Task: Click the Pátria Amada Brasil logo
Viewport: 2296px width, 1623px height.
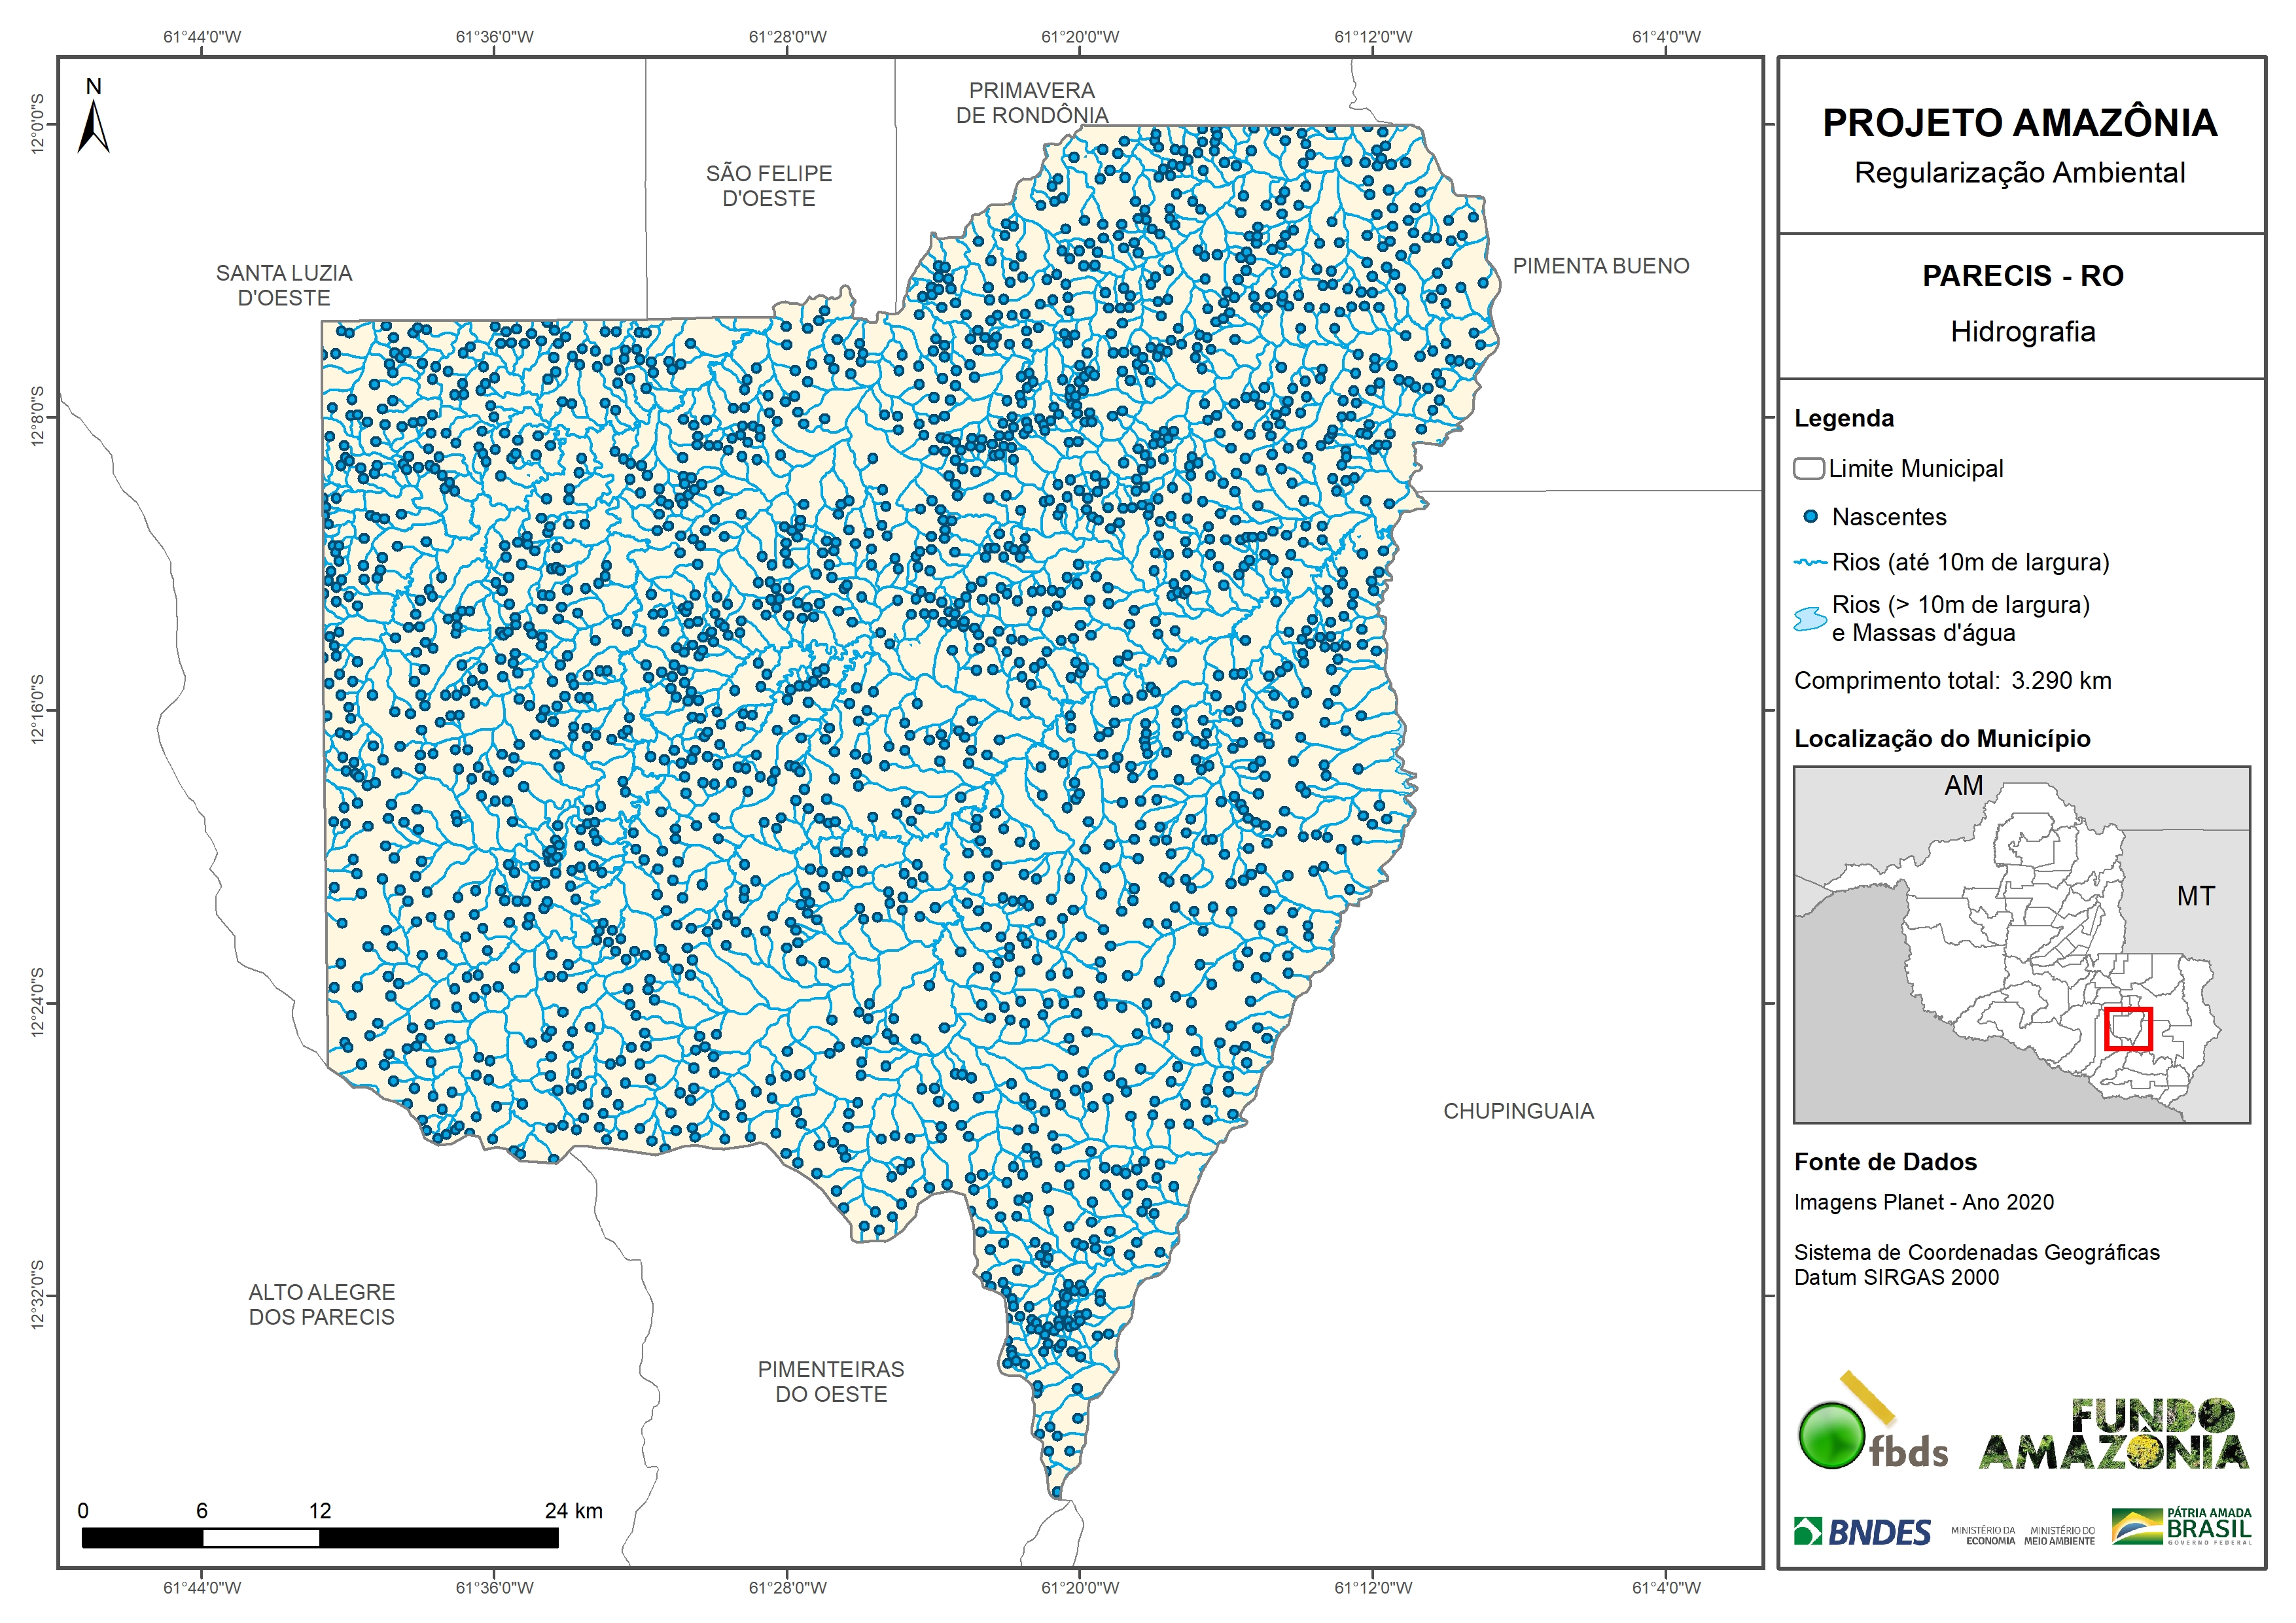Action: click(2181, 1527)
